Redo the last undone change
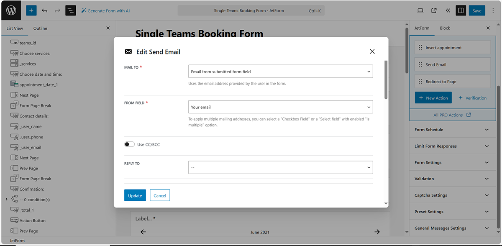 pos(57,10)
